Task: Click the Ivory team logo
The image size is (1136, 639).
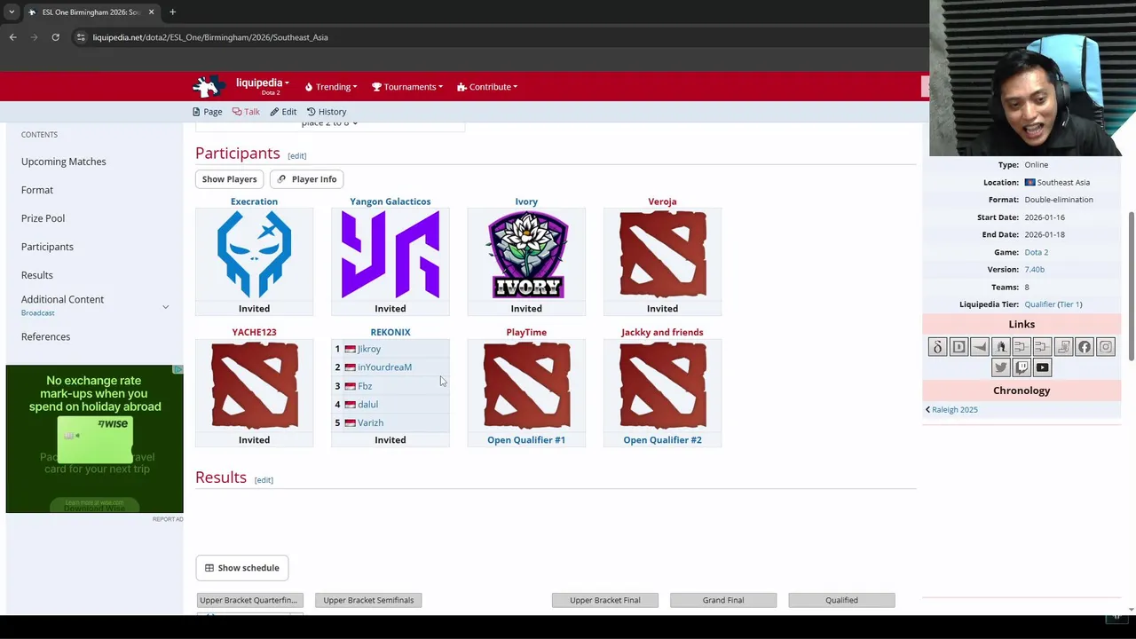Action: click(x=526, y=255)
